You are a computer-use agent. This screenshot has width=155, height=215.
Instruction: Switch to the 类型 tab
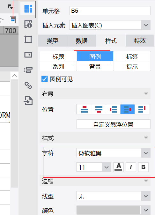pyautogui.click(x=52, y=41)
